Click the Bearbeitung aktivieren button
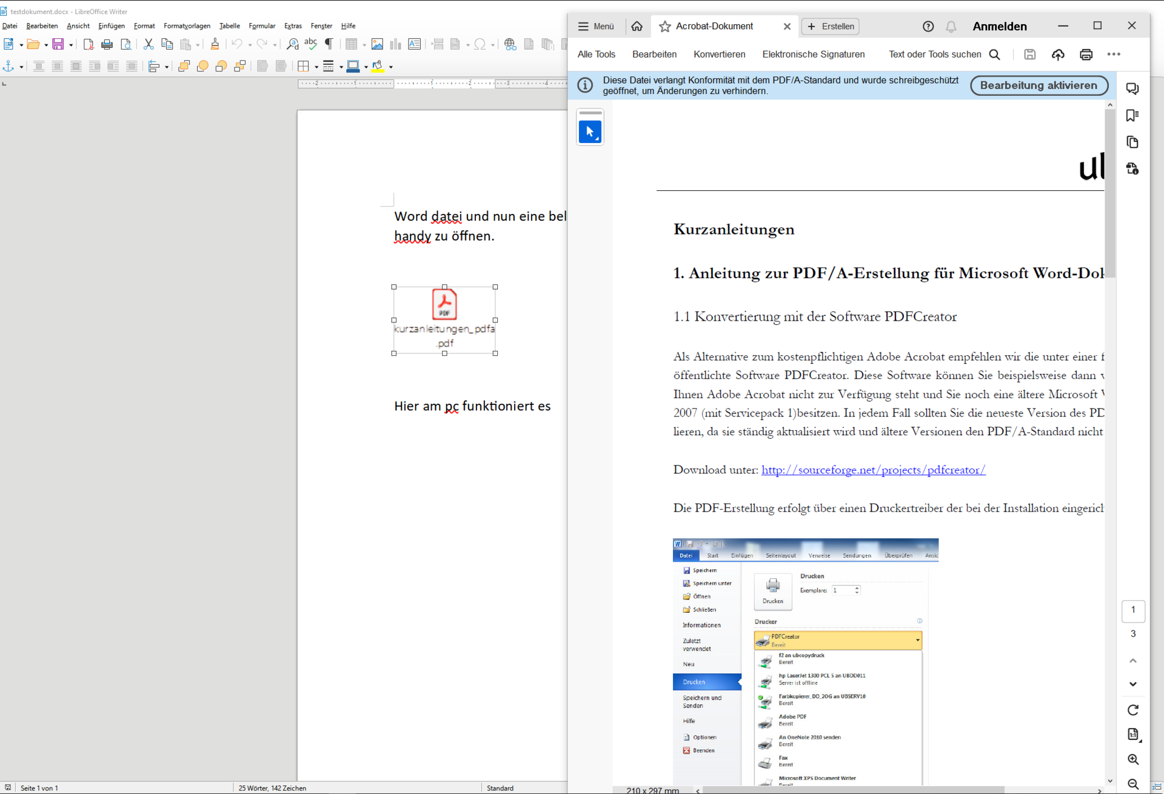Image resolution: width=1164 pixels, height=794 pixels. click(1039, 85)
